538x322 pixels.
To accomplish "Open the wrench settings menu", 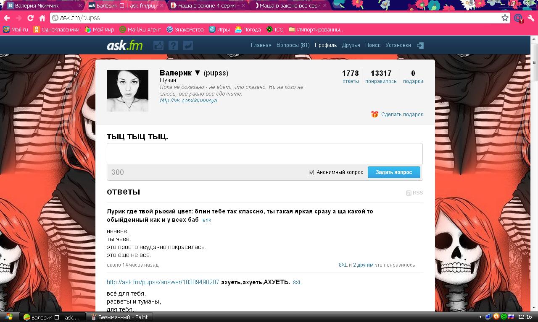I will (x=531, y=18).
